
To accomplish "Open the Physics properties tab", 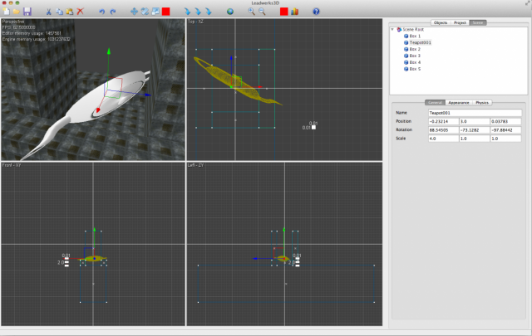I will coord(482,102).
